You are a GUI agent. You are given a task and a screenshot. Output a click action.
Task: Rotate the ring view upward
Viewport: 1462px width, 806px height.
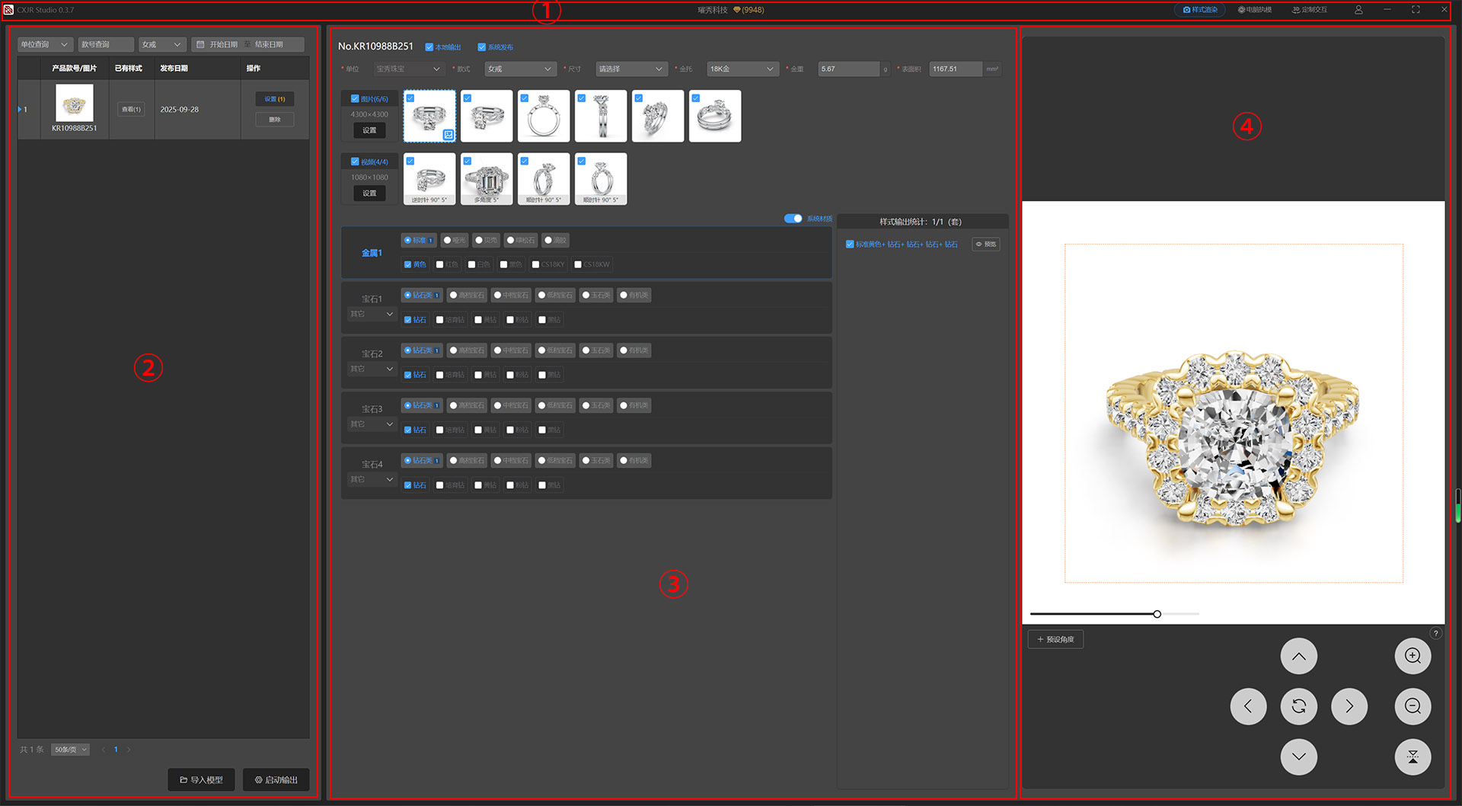[1298, 657]
